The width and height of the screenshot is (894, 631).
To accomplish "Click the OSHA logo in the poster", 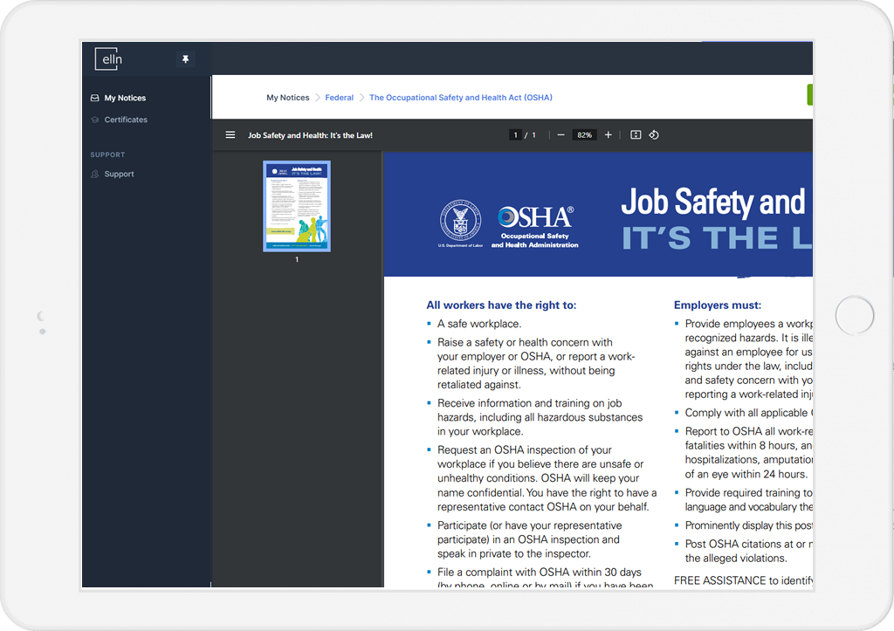I will pos(535,226).
